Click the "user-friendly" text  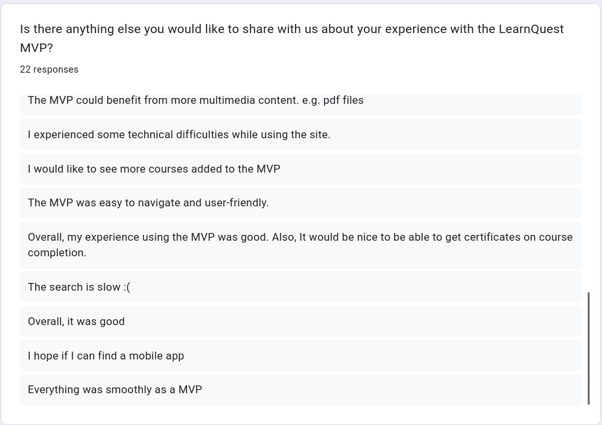(x=236, y=202)
